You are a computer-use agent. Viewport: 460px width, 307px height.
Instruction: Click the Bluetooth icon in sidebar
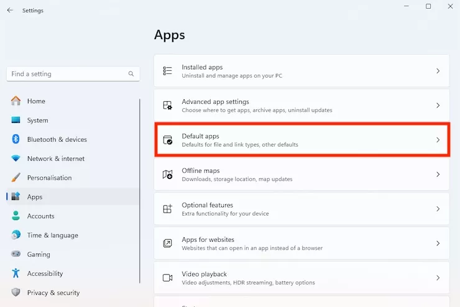[x=16, y=139]
